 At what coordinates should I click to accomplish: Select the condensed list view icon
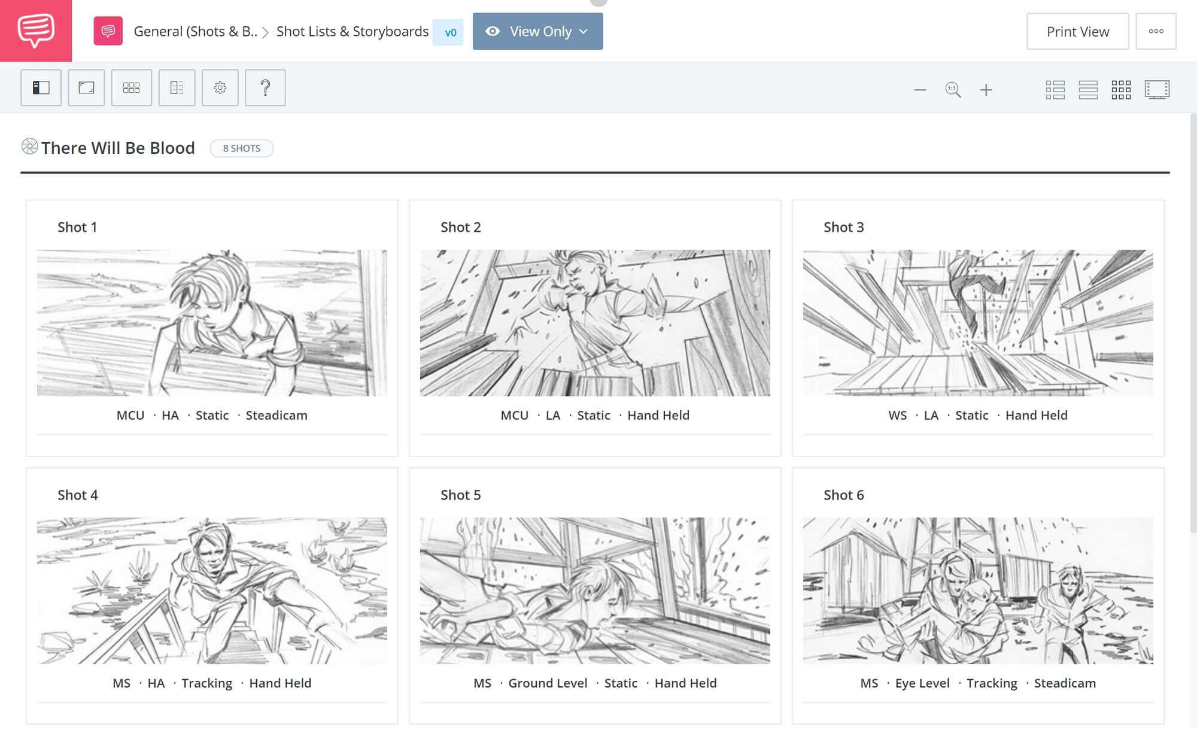[x=1087, y=88]
